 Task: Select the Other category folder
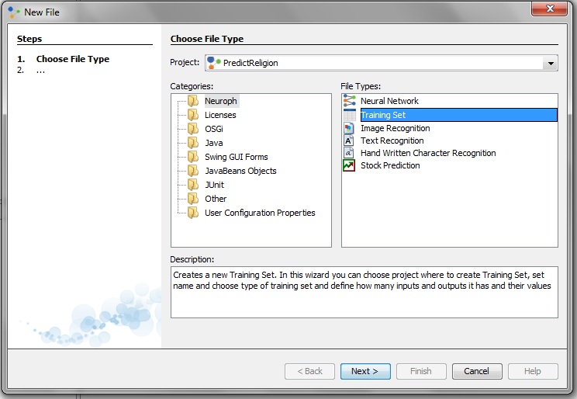pyautogui.click(x=215, y=199)
